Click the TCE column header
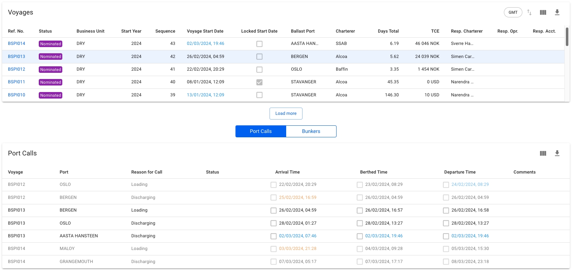Image resolution: width=572 pixels, height=271 pixels. (435, 31)
